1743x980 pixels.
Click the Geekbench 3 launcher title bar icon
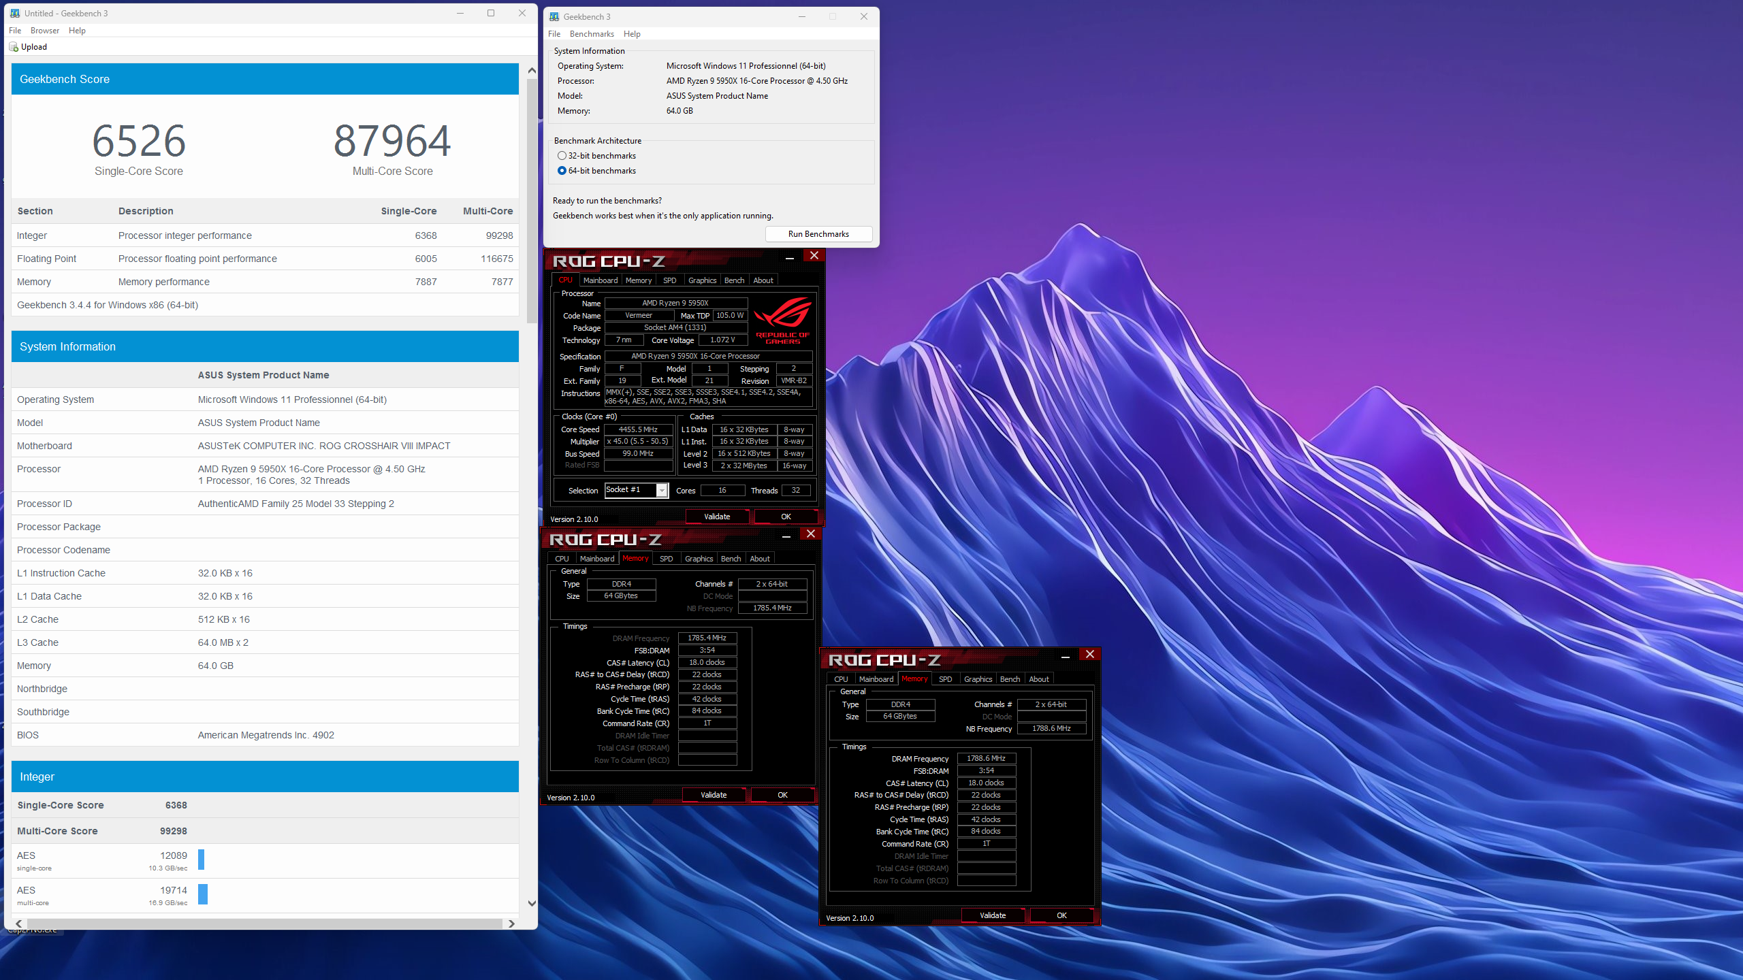(x=554, y=16)
